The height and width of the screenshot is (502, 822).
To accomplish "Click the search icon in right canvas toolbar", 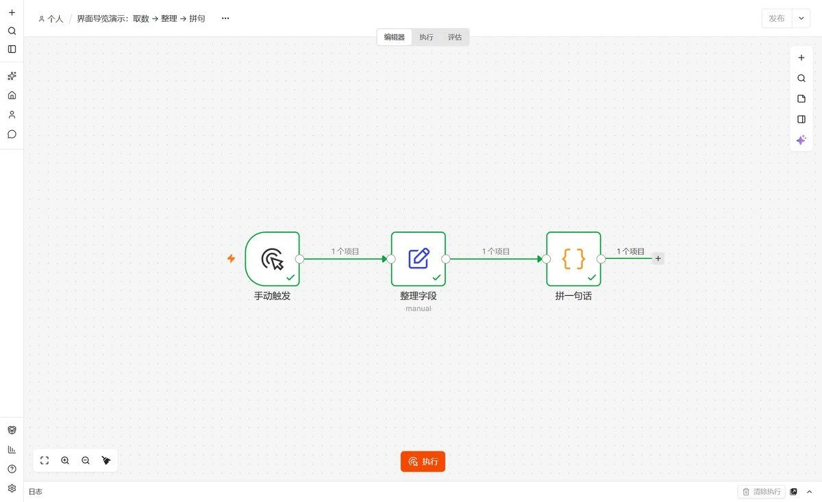I will click(x=801, y=78).
